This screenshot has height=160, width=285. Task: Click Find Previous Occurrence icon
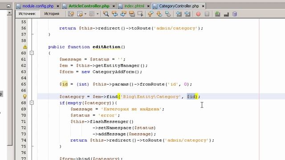[x=115, y=14]
